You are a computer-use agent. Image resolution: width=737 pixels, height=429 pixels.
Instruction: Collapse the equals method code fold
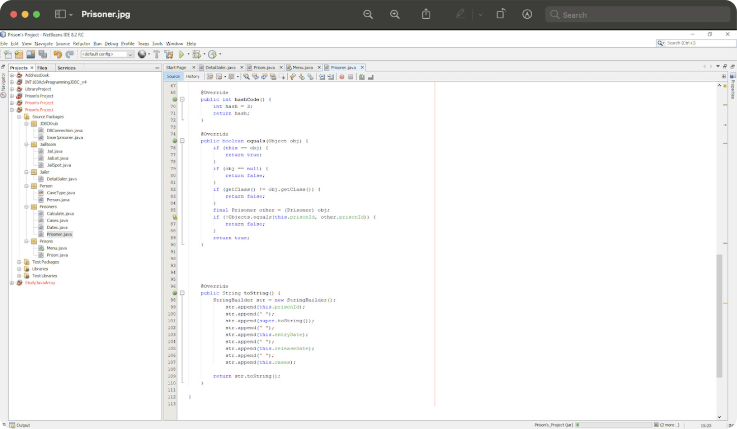[x=182, y=141]
